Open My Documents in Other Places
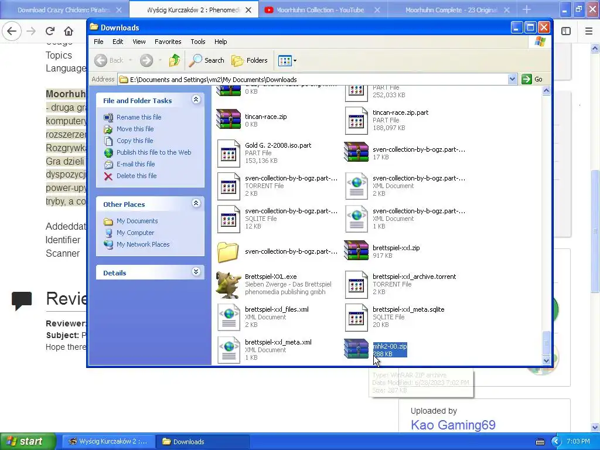This screenshot has height=450, width=600. point(137,221)
